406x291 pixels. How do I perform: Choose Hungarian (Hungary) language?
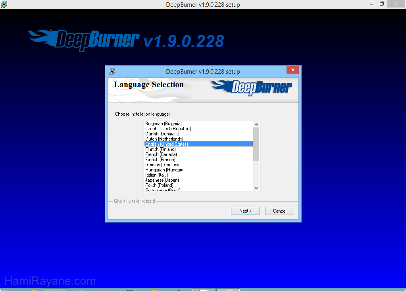point(198,170)
